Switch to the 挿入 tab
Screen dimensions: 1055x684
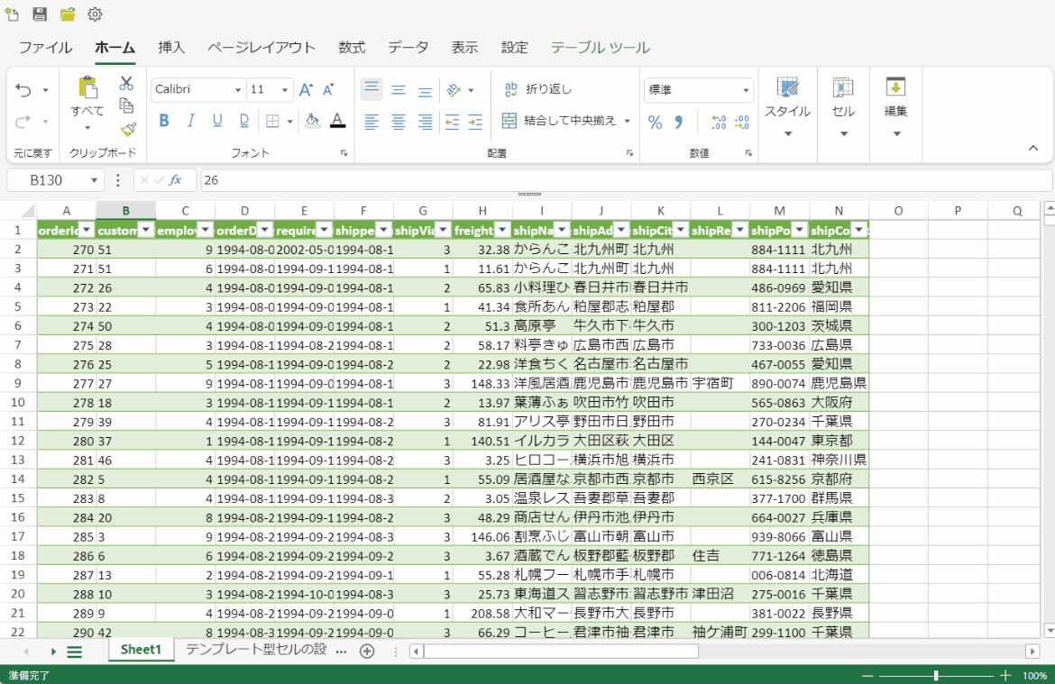[x=171, y=48]
